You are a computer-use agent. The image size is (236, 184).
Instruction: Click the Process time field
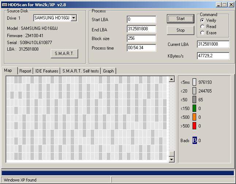pyautogui.click(x=141, y=48)
